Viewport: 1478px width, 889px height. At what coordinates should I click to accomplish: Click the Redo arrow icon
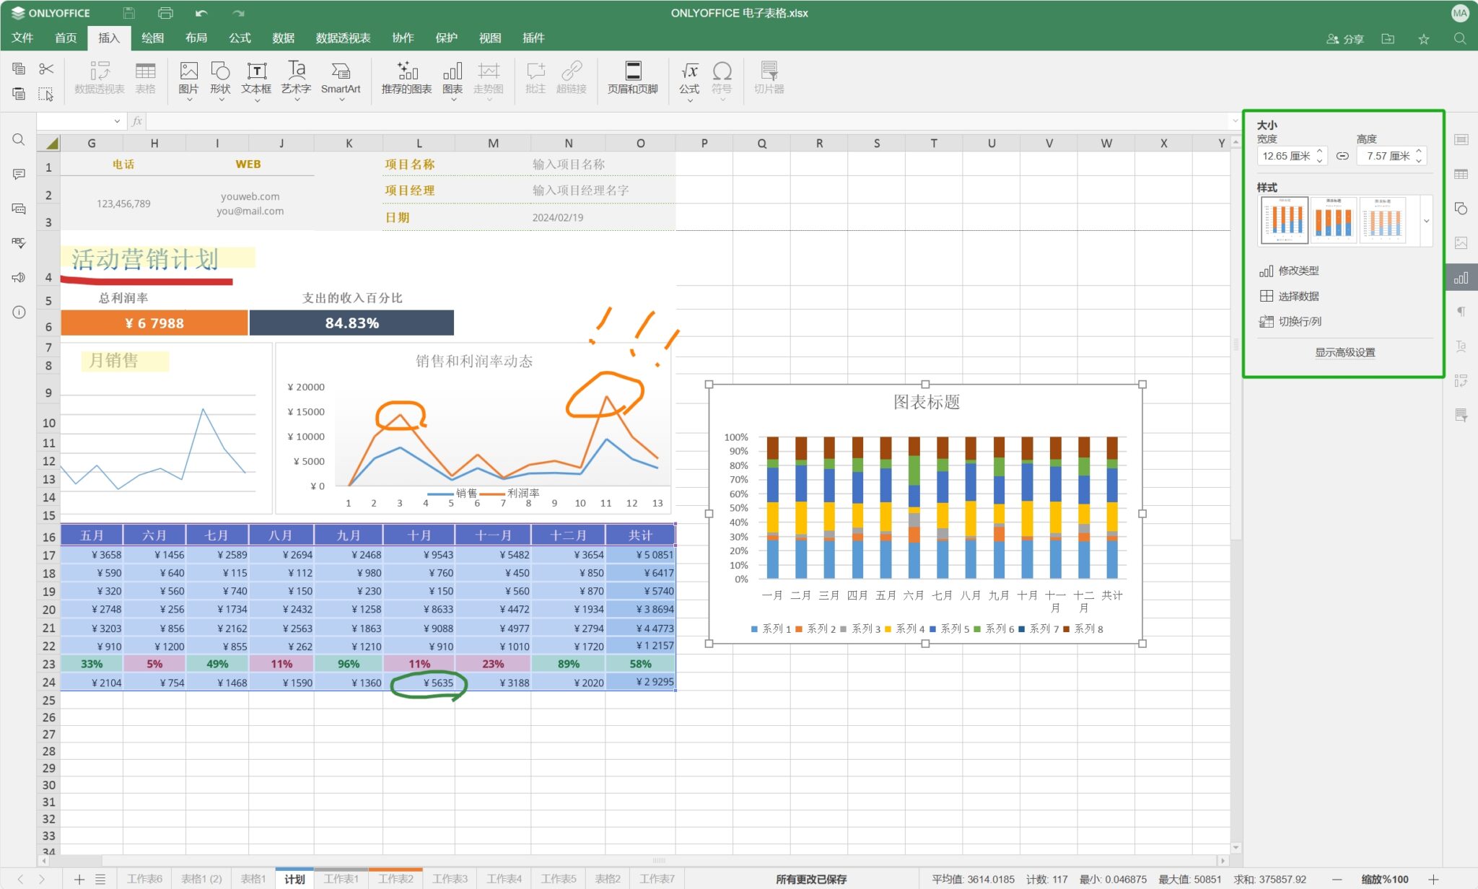click(x=238, y=13)
